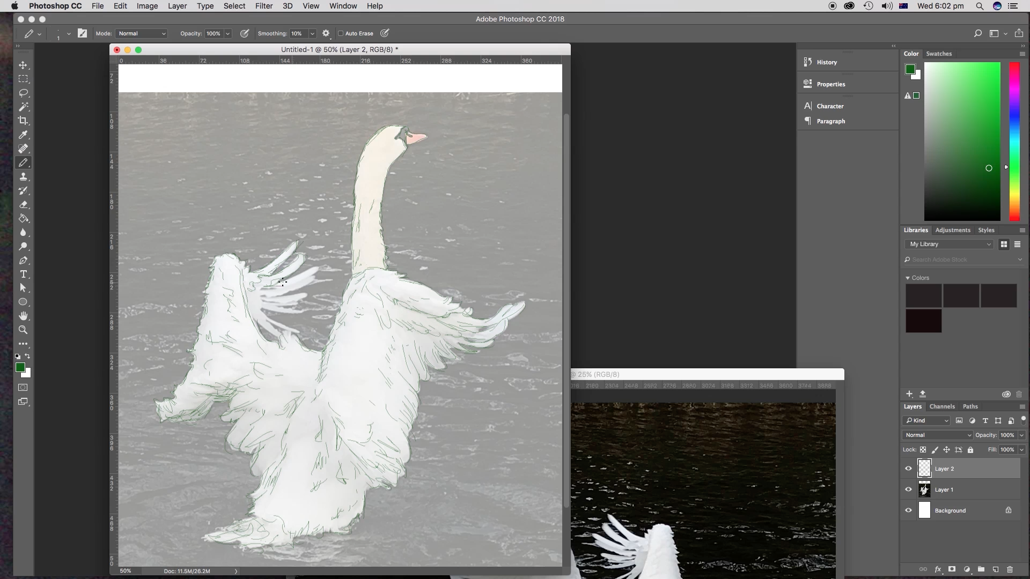Image resolution: width=1030 pixels, height=579 pixels.
Task: Click the delete layer trash icon
Action: (1010, 569)
